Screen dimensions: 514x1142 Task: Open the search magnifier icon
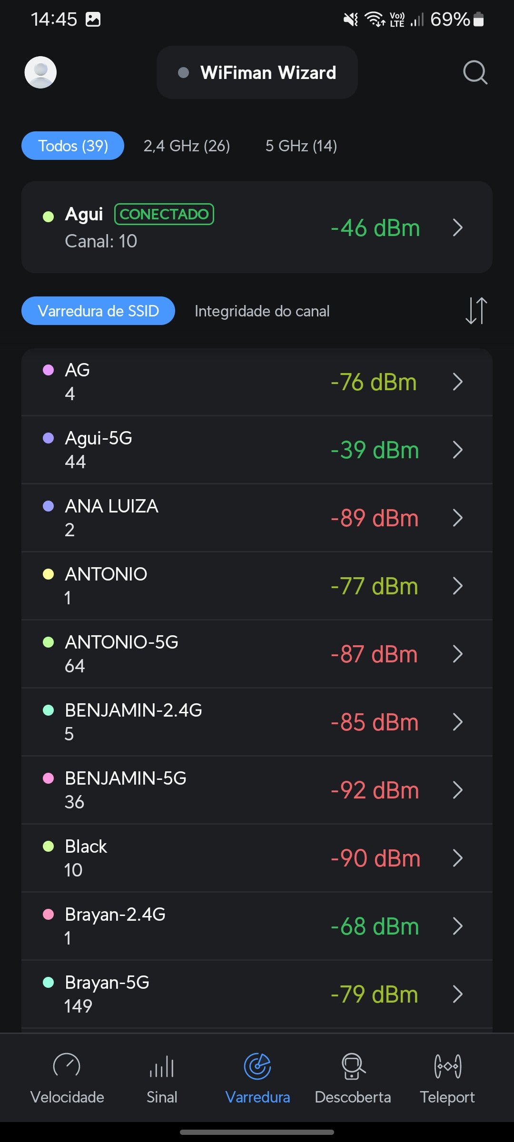(x=475, y=72)
